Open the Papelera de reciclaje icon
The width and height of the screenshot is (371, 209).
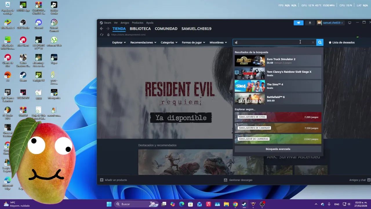(x=8, y=8)
